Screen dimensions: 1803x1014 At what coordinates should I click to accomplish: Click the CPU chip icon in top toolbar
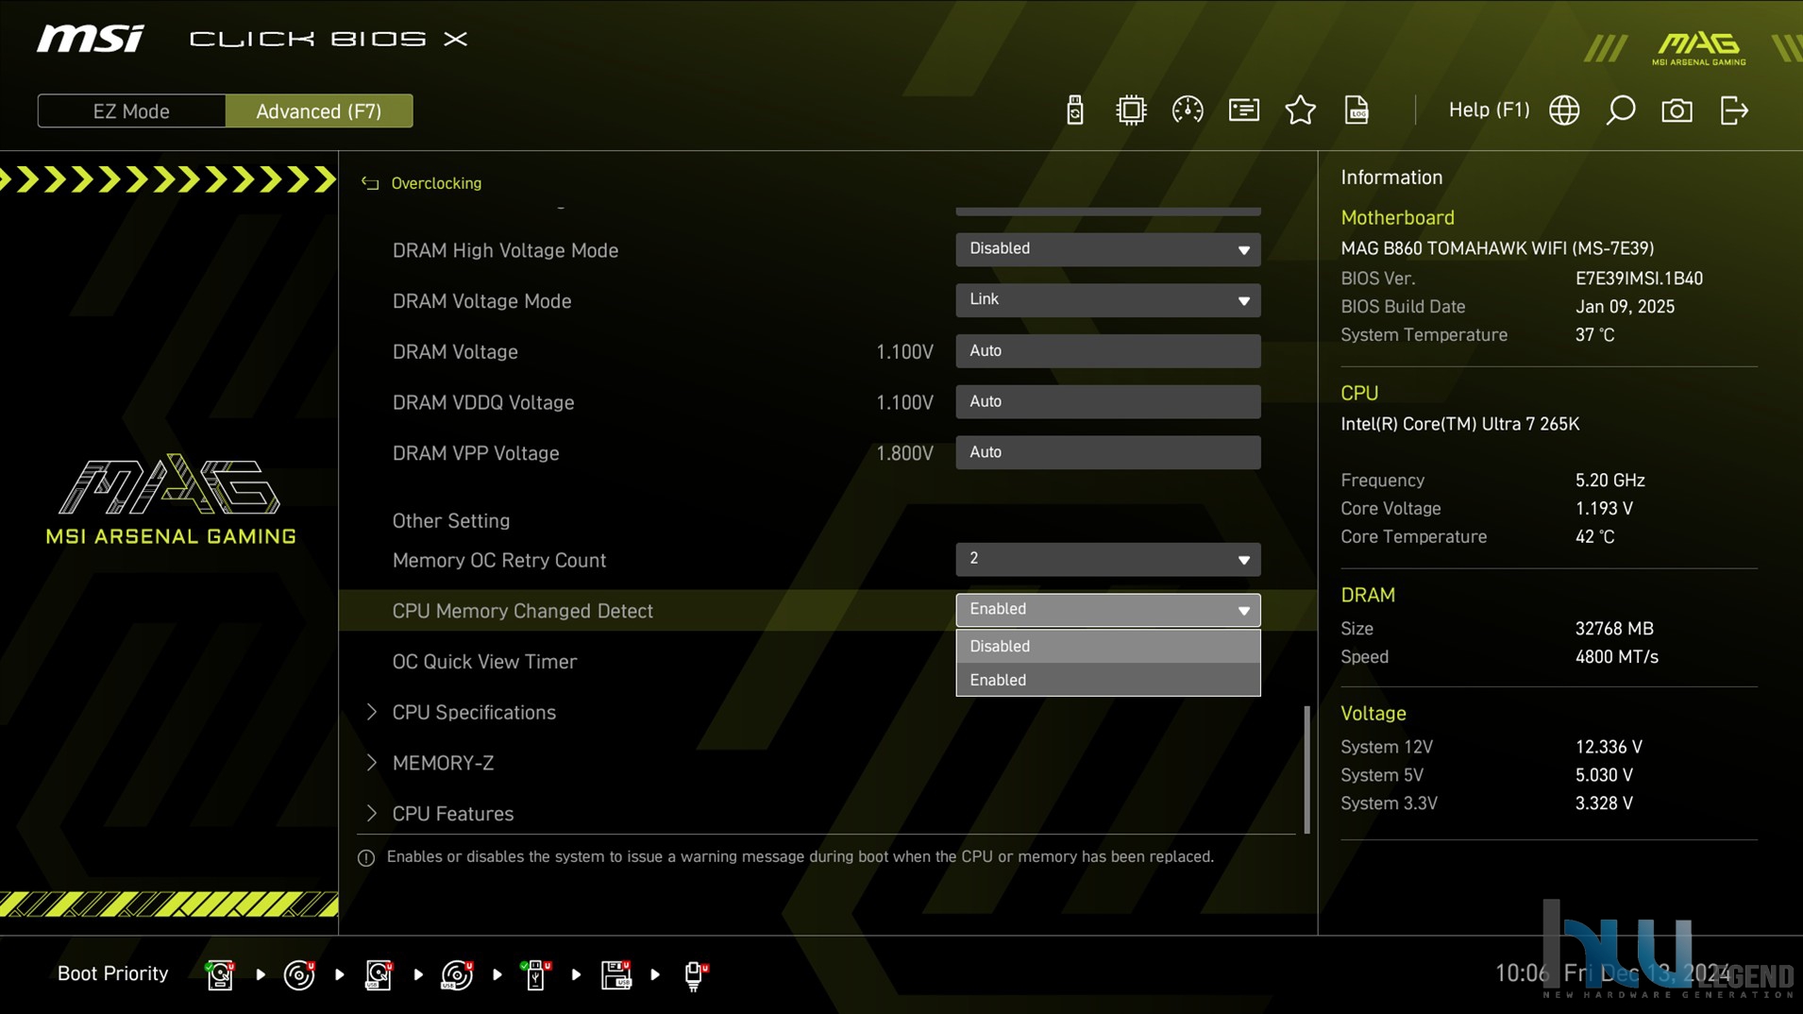1130,110
